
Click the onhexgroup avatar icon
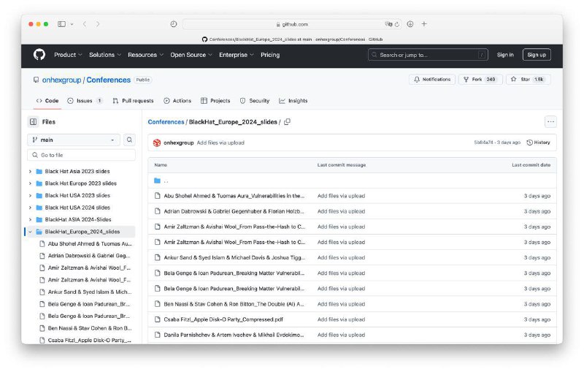157,143
